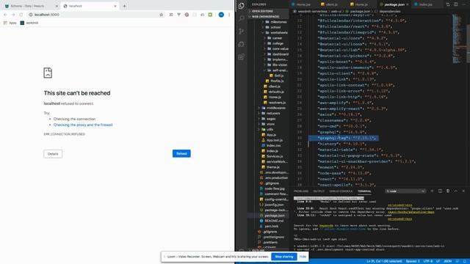This screenshot has height=264, width=470.
Task: Open the PROBLEMS panel tab
Action: [301, 191]
